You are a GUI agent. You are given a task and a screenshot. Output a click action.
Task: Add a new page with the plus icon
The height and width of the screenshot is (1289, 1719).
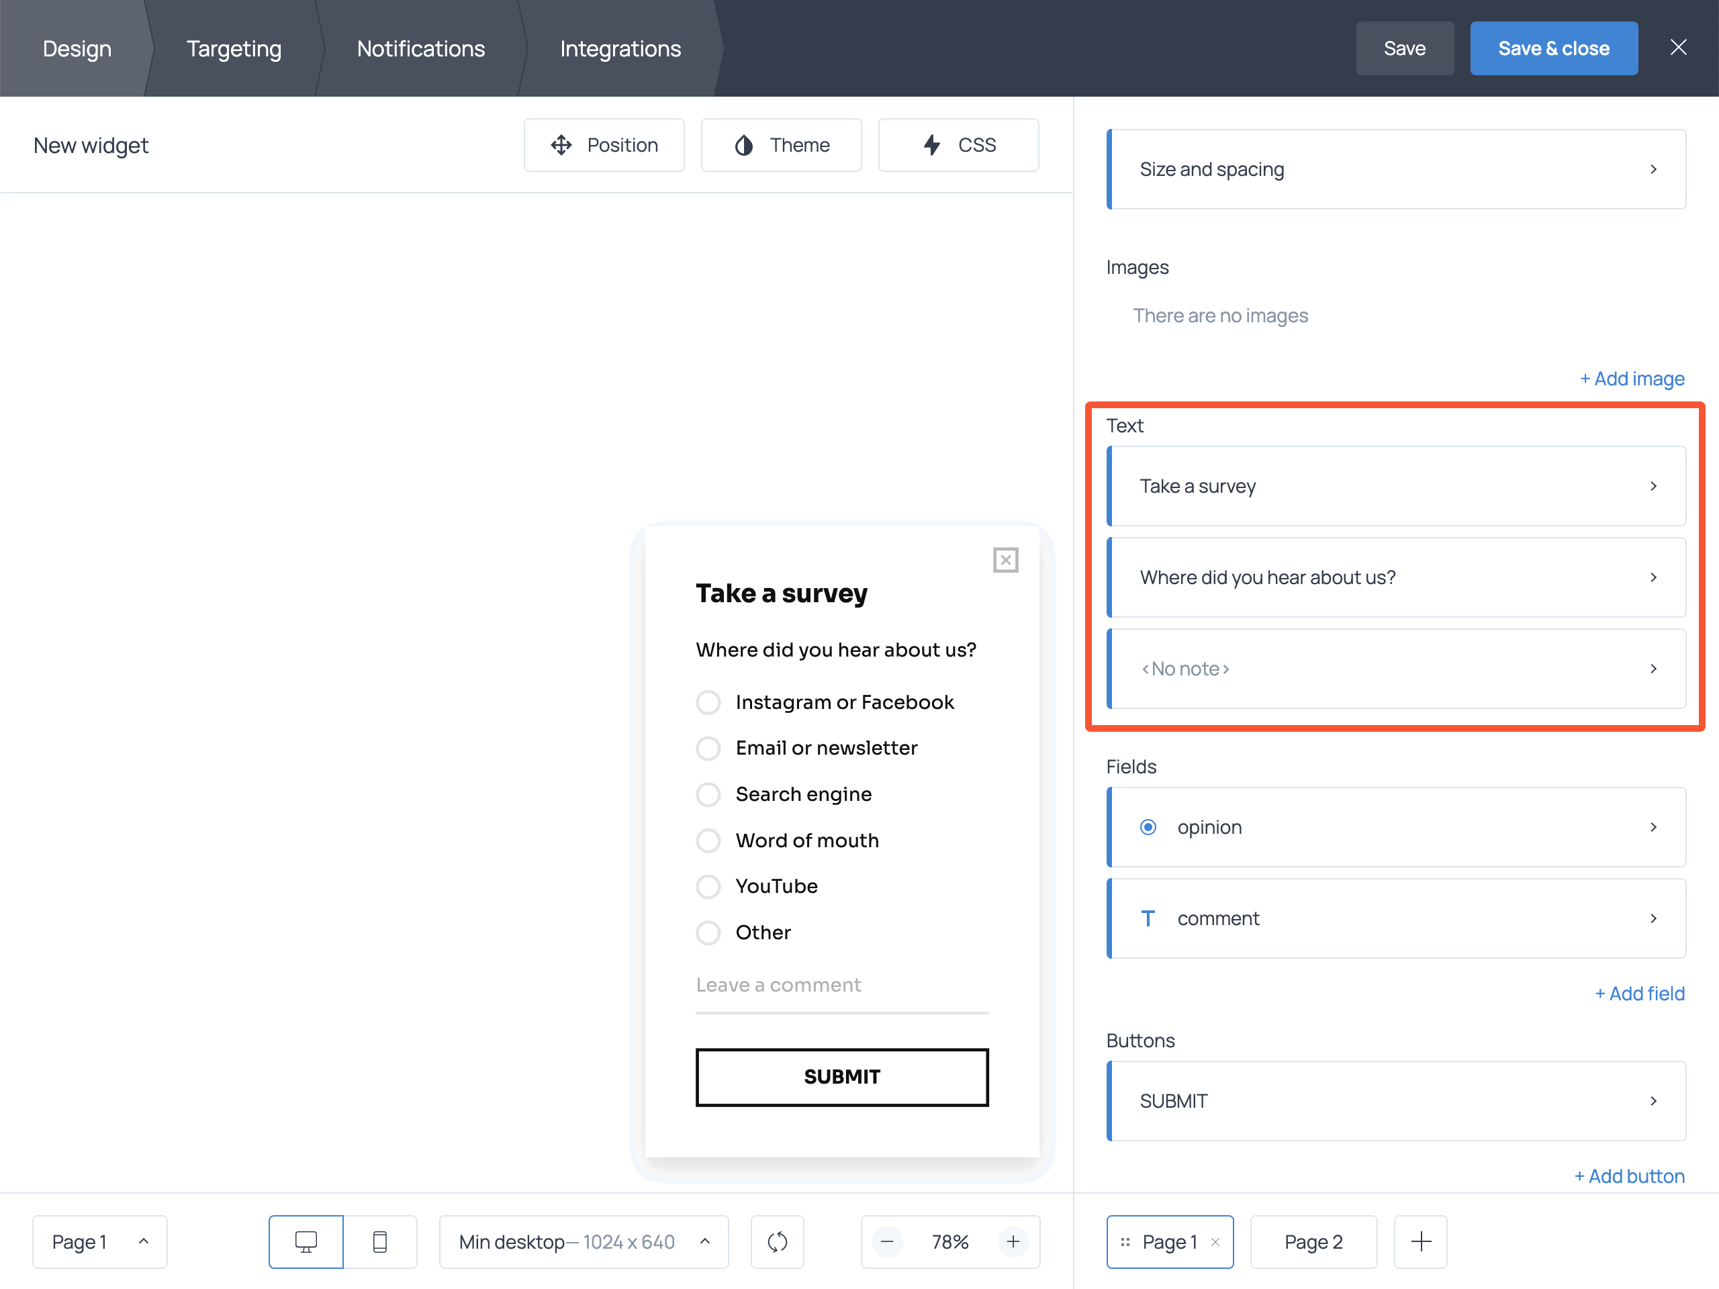[x=1420, y=1241]
